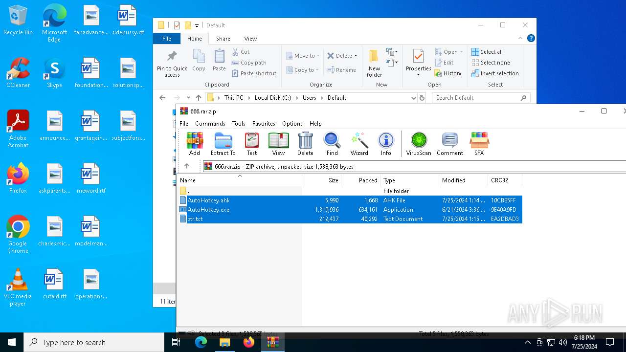The image size is (626, 352).
Task: Open the Recent locations dropdown arrow in Explorer
Action: (188, 98)
